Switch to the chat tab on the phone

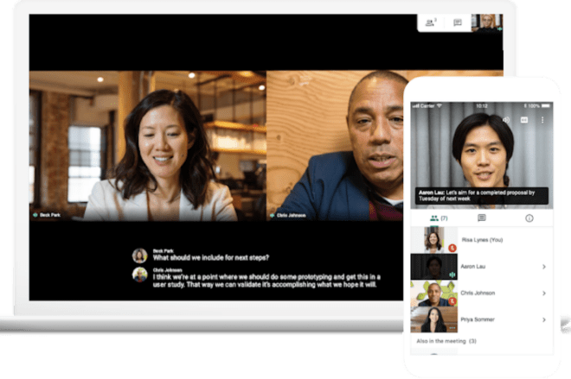coord(482,218)
